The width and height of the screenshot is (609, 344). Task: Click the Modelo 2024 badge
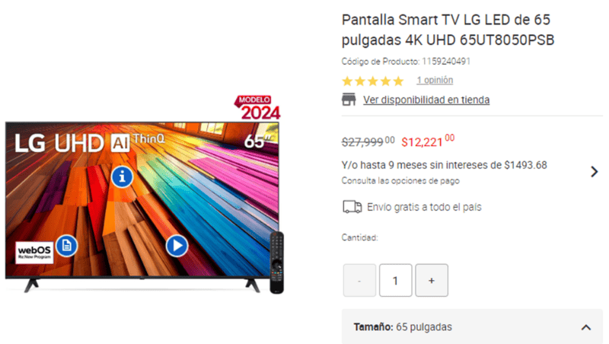point(257,107)
